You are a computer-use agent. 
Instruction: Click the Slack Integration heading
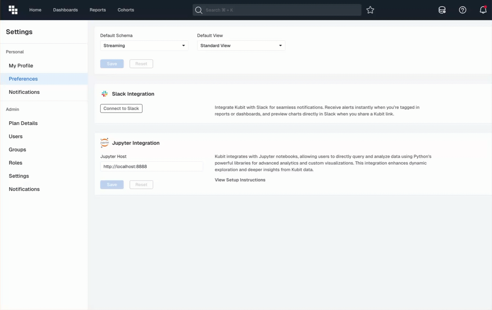133,94
